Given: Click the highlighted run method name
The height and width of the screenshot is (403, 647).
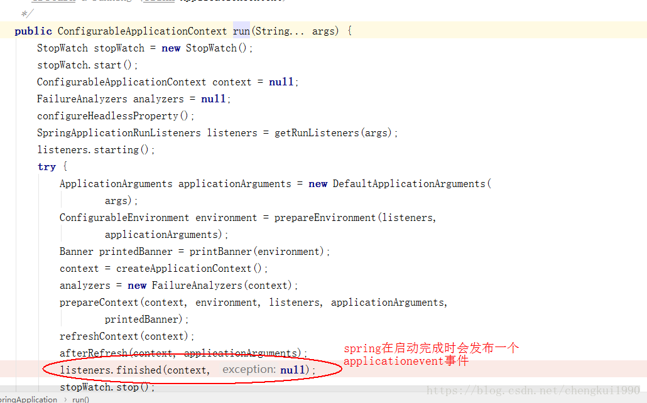Looking at the screenshot, I should [x=241, y=31].
